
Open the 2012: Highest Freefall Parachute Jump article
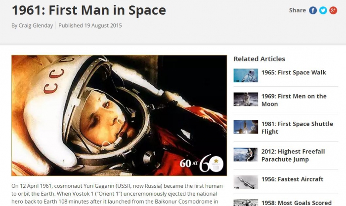(x=293, y=155)
